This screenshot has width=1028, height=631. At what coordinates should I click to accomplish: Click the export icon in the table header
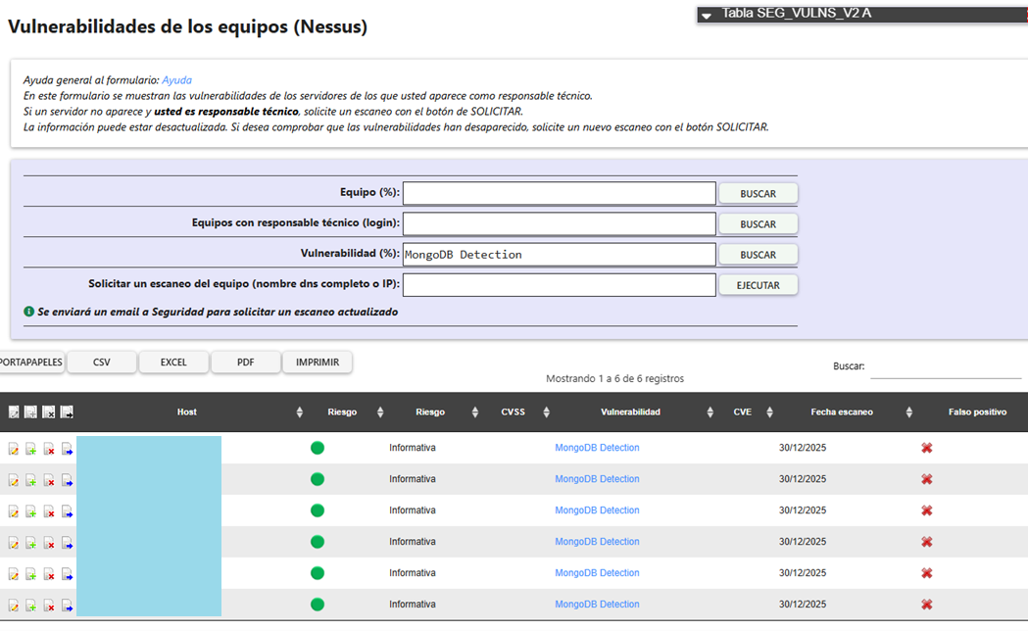coord(67,413)
